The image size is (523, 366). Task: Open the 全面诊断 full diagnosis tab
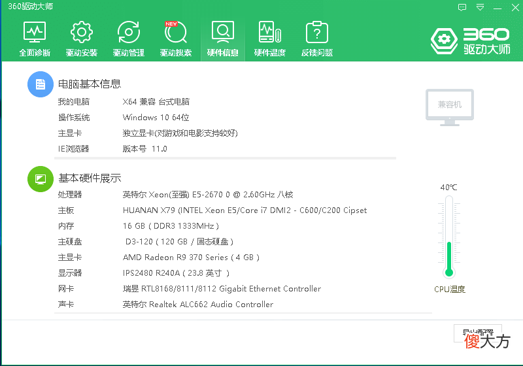click(35, 39)
